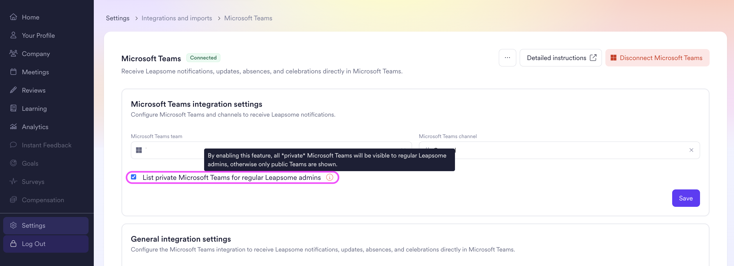Click the Reviews pencil icon

[x=13, y=90]
